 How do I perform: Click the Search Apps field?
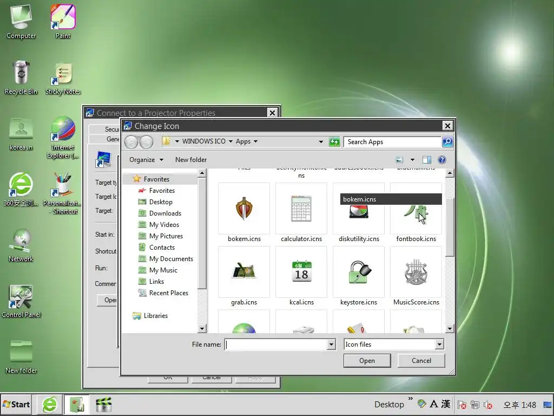point(392,142)
